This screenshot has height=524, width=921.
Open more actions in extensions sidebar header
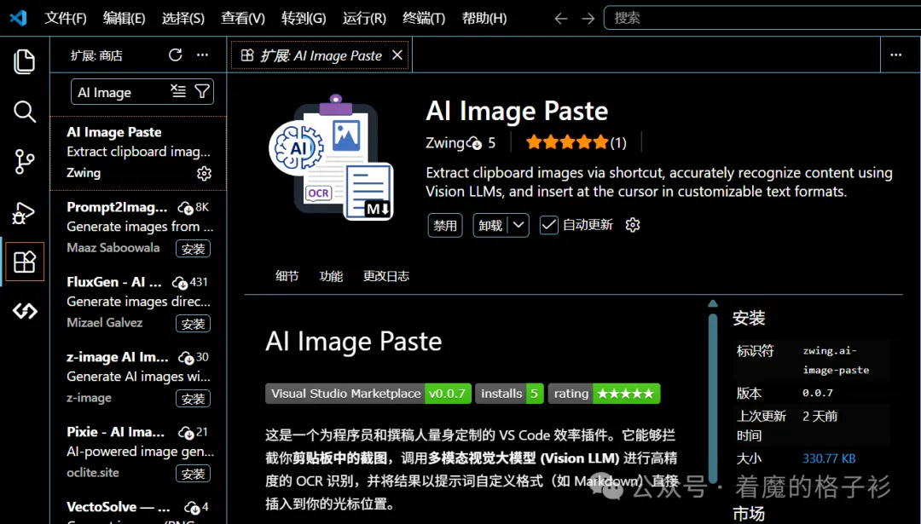tap(203, 55)
